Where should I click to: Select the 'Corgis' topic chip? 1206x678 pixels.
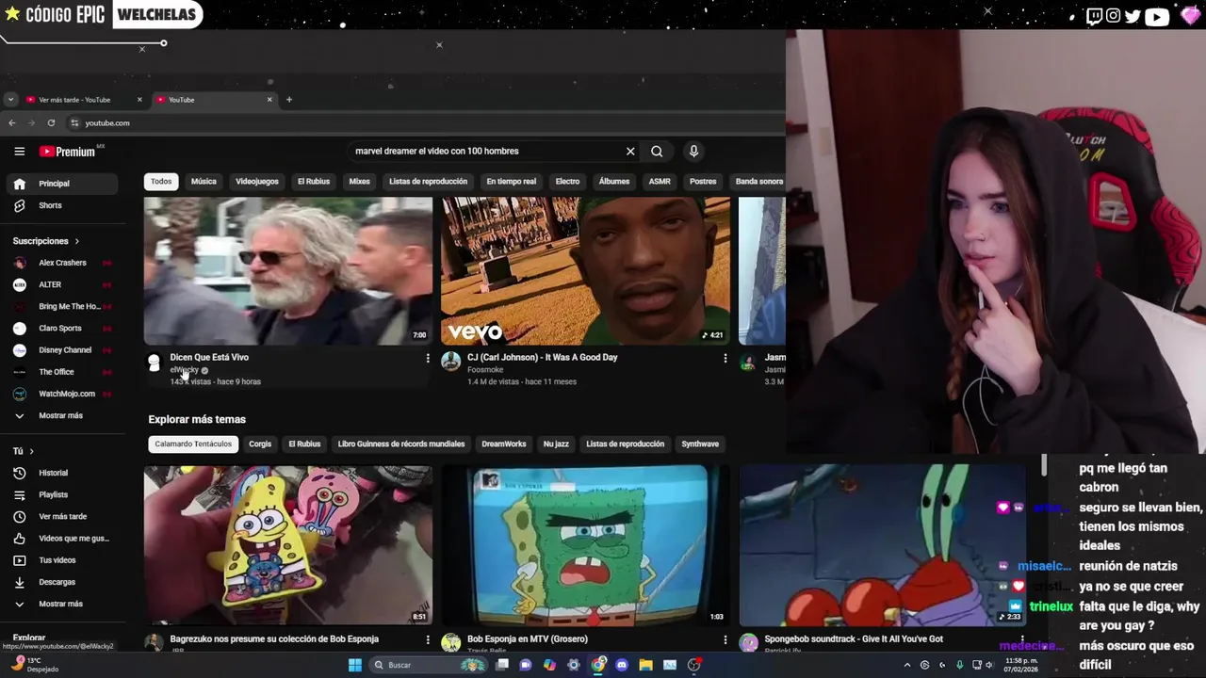click(x=260, y=444)
